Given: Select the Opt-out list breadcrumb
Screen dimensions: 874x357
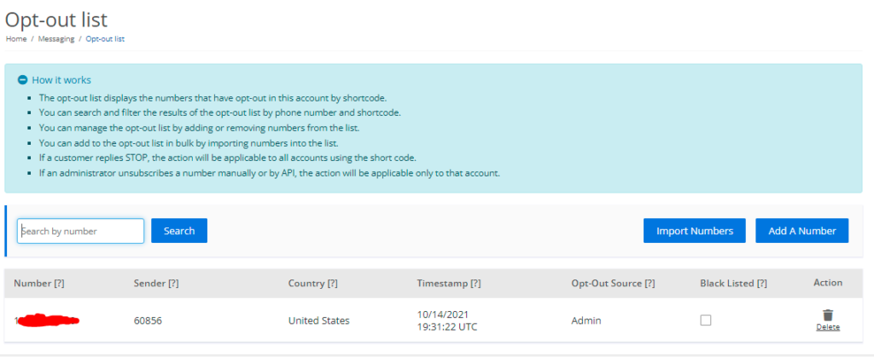Looking at the screenshot, I should point(105,39).
